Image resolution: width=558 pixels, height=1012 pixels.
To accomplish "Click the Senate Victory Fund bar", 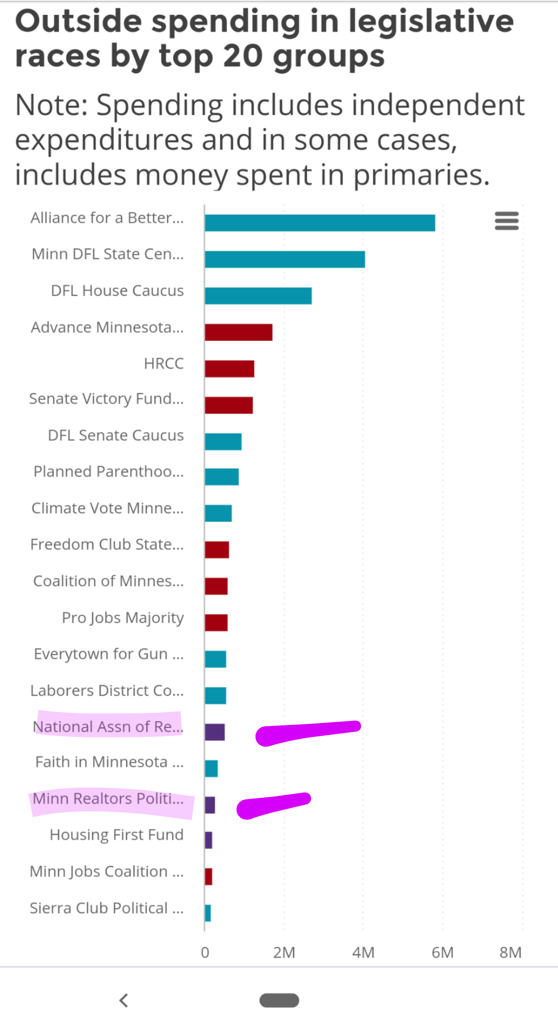I will point(229,405).
